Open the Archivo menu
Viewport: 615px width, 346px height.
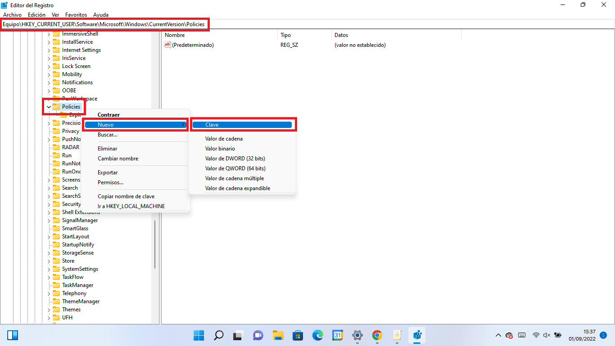[12, 15]
